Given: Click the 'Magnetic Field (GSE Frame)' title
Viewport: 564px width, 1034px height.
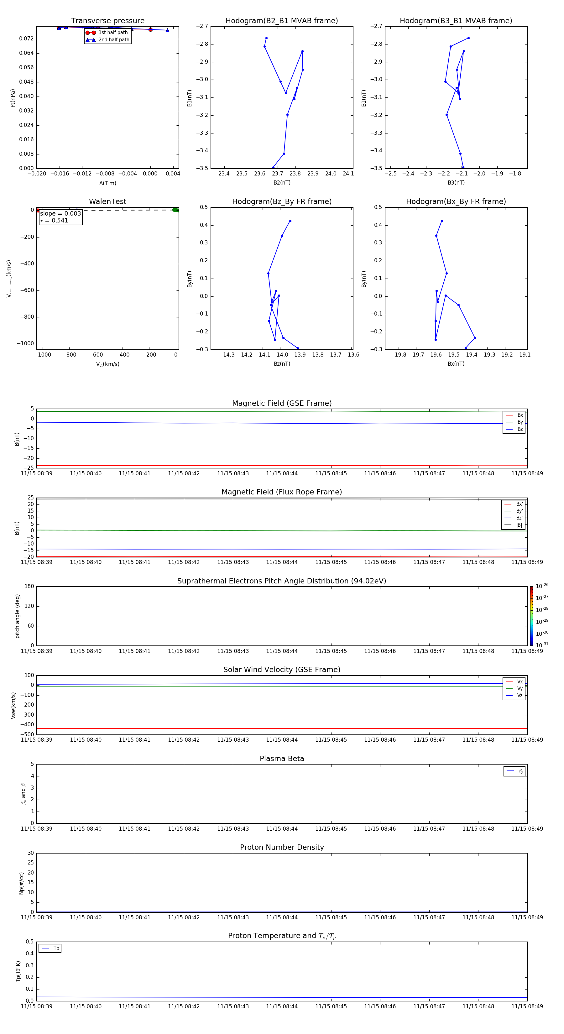Looking at the screenshot, I should click(x=282, y=403).
